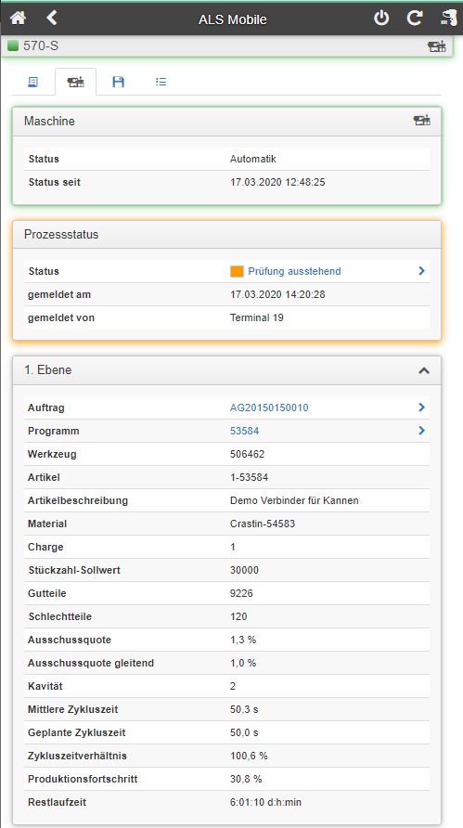Click the power logout icon

381,19
